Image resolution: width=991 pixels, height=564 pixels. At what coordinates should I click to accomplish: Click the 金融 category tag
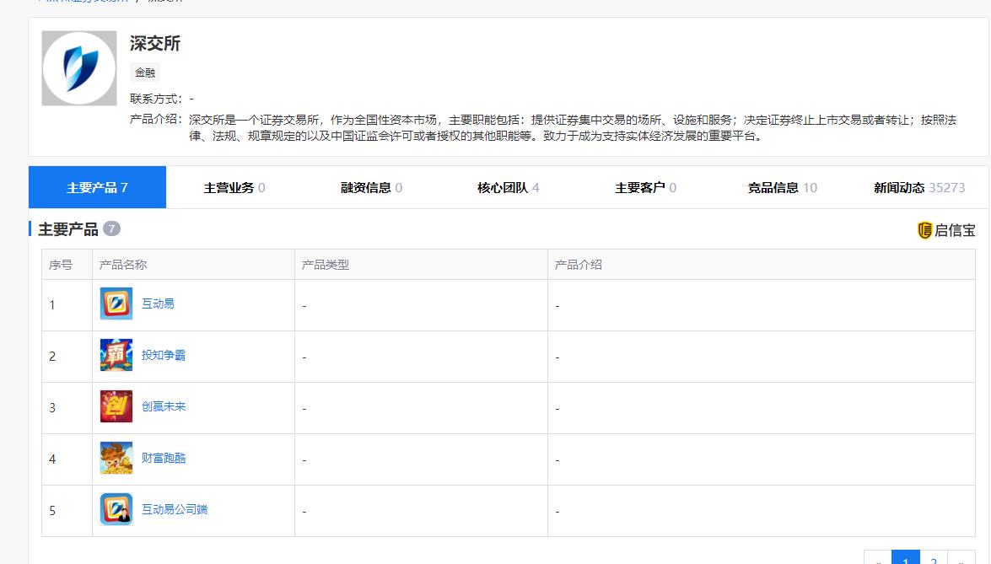point(145,73)
